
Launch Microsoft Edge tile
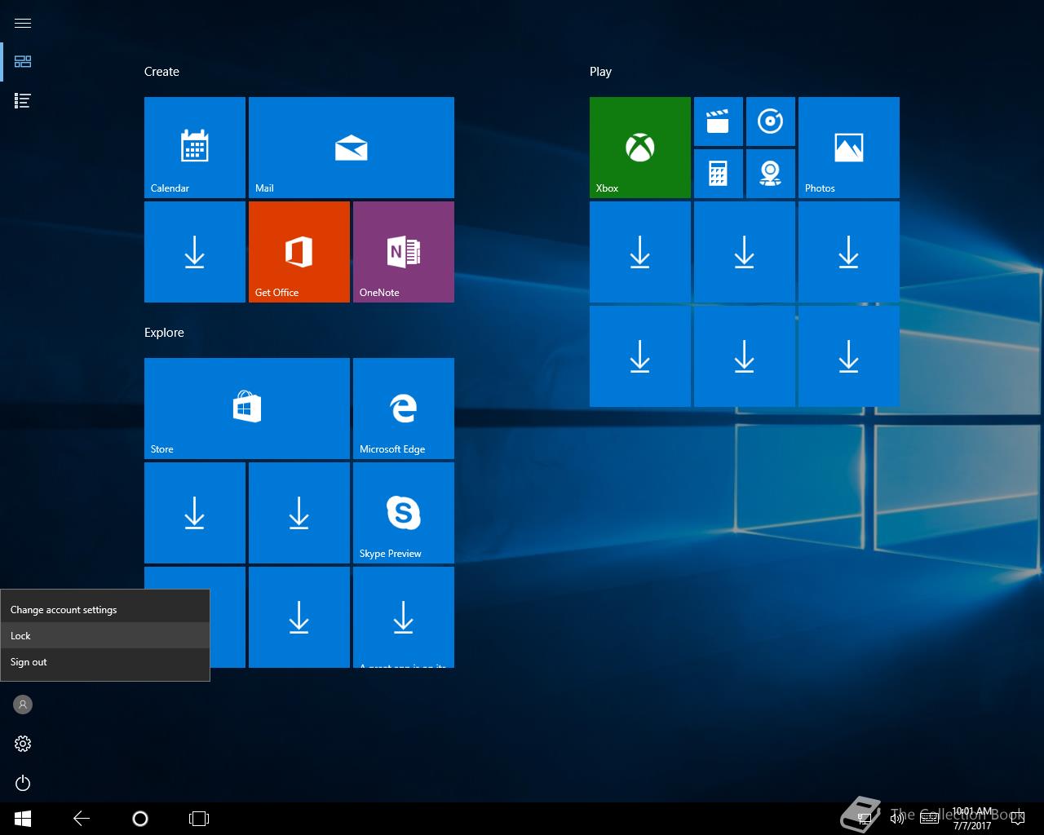pyautogui.click(x=404, y=409)
